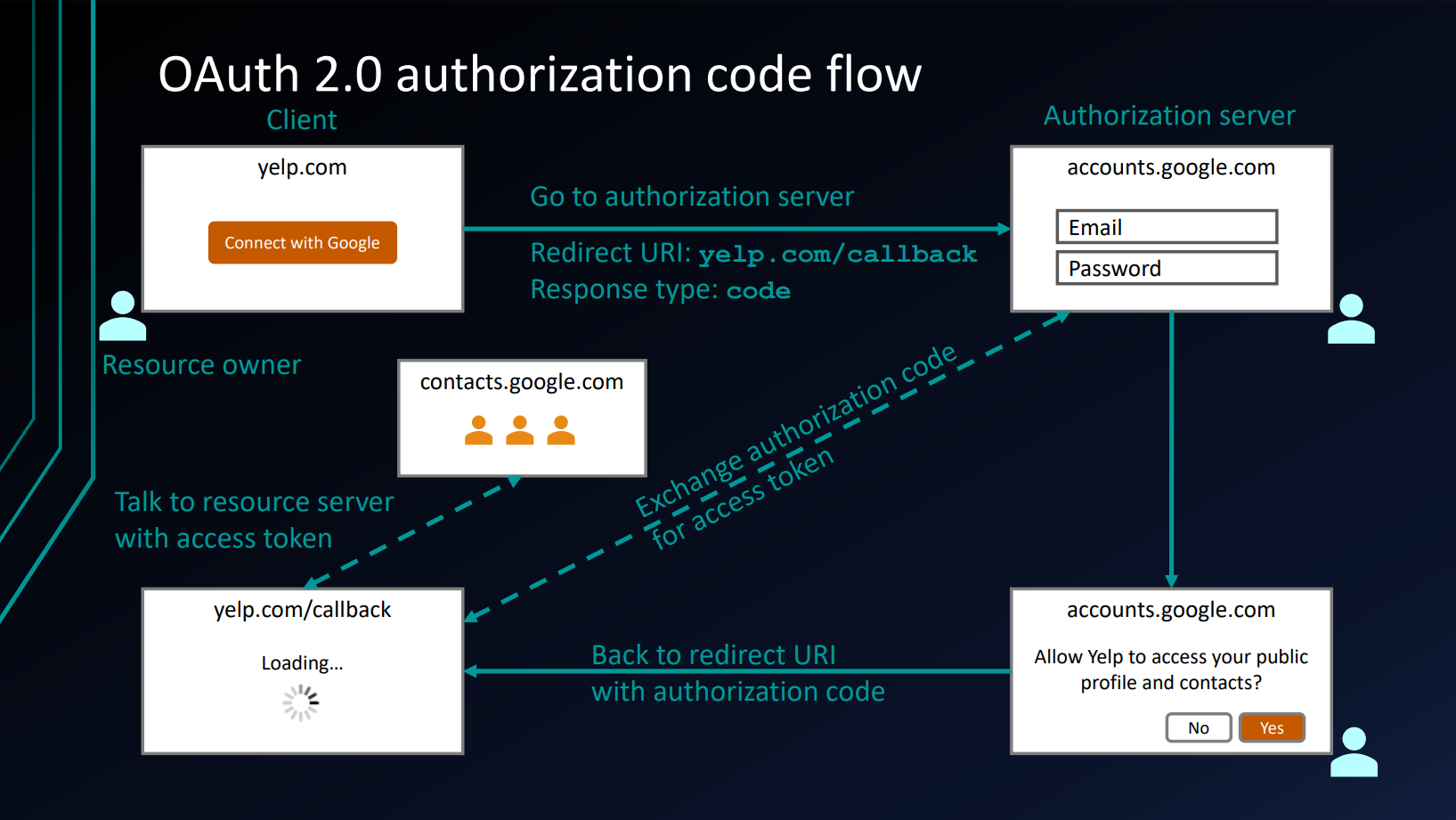Click the middle contact icon
The width and height of the screenshot is (1456, 820).
pos(521,432)
